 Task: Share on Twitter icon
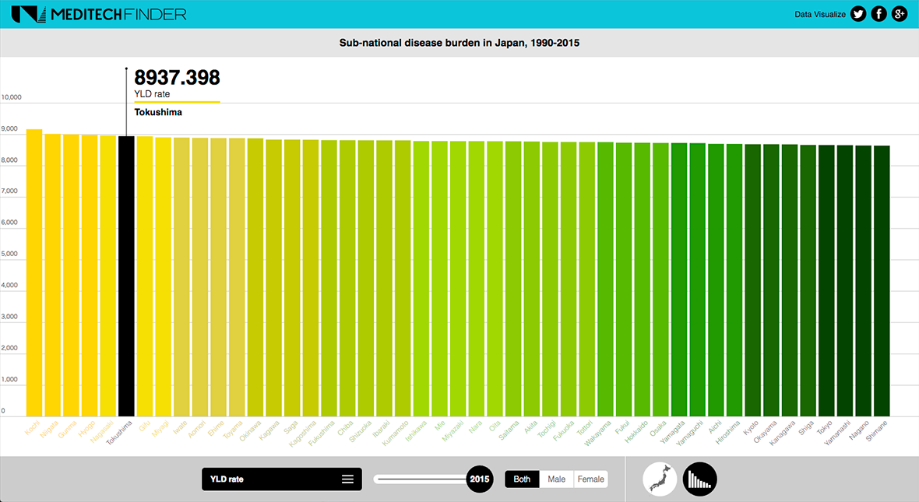[858, 14]
